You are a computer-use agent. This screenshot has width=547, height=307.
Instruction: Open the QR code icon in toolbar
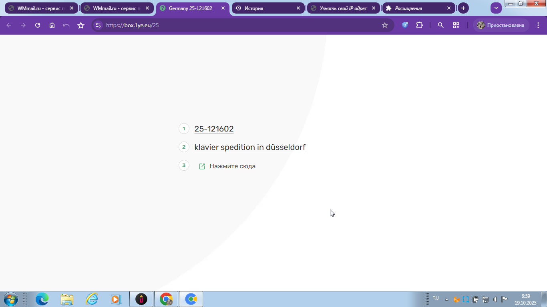coord(456,25)
